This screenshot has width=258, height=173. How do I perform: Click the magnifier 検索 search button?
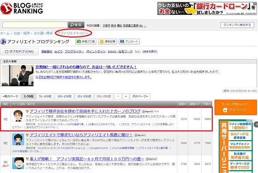coord(76,25)
